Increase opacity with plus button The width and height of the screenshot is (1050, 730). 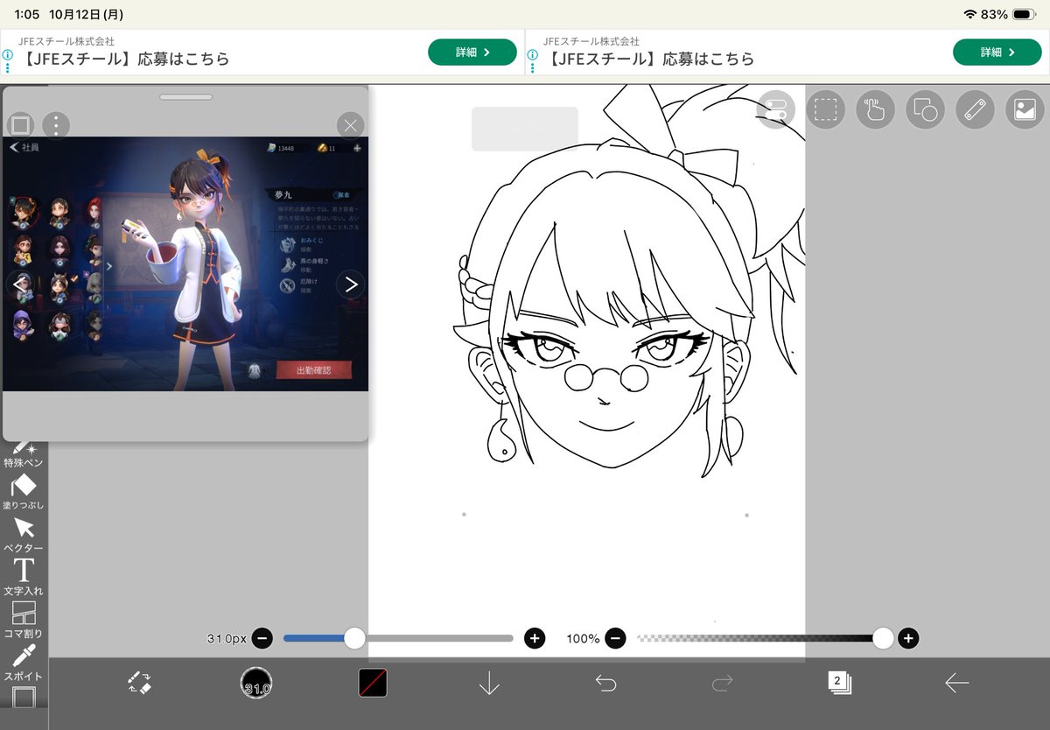tap(908, 638)
